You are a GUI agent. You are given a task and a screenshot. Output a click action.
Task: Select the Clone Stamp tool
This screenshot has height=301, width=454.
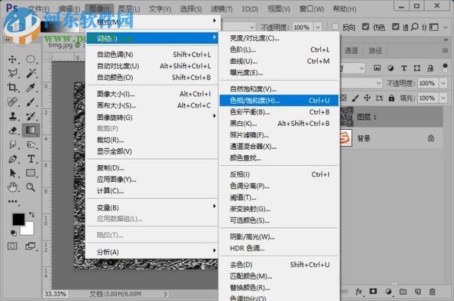pos(12,116)
